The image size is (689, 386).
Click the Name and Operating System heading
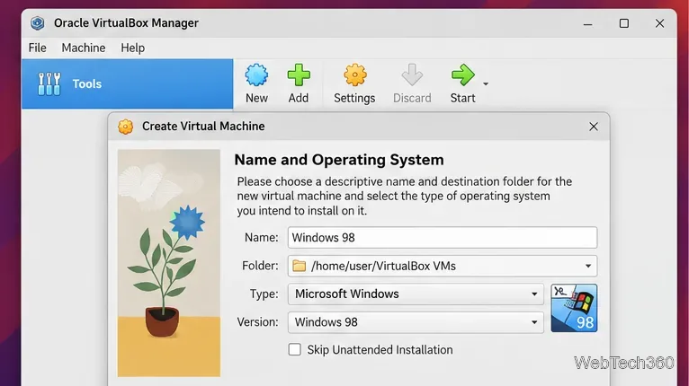[x=339, y=160]
